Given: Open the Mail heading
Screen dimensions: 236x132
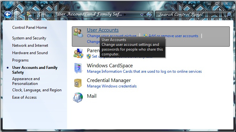Looking at the screenshot, I should (92, 96).
